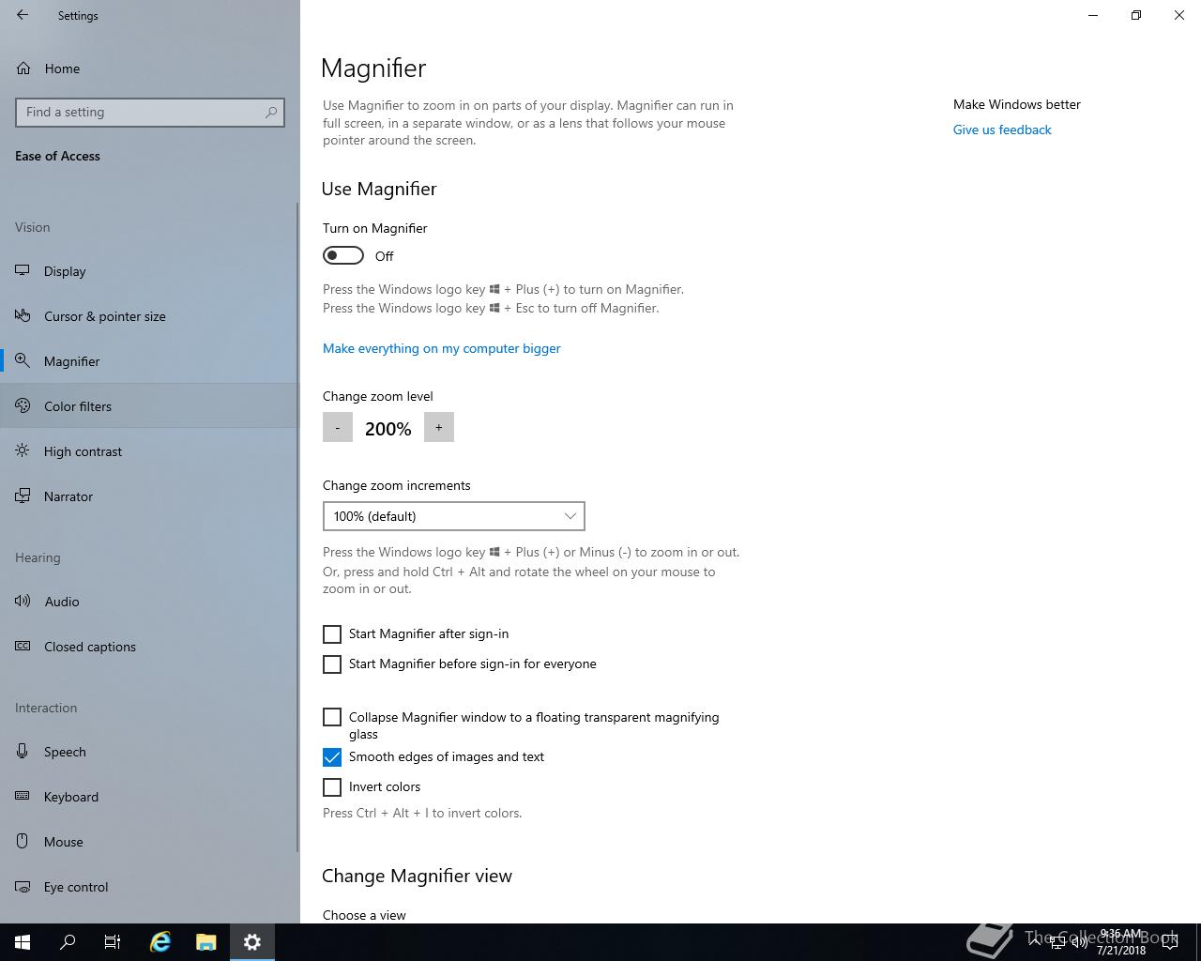
Task: Open the Display settings page
Action: [x=150, y=271]
